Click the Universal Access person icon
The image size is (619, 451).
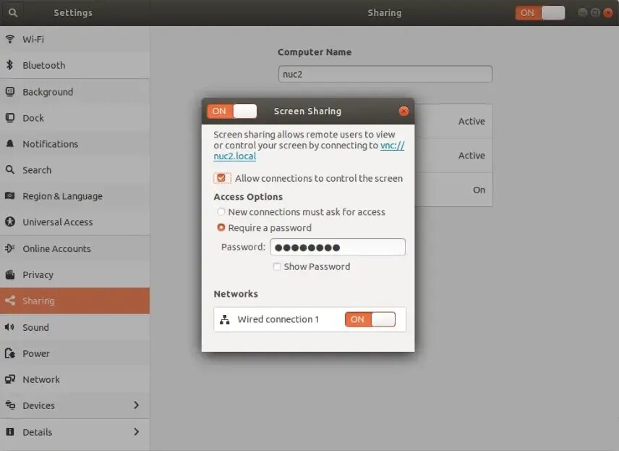(x=10, y=222)
